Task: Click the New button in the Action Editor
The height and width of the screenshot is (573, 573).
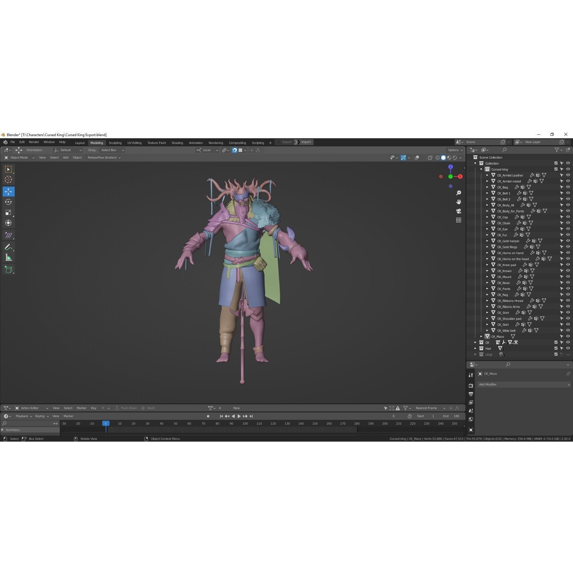Action: (236, 408)
